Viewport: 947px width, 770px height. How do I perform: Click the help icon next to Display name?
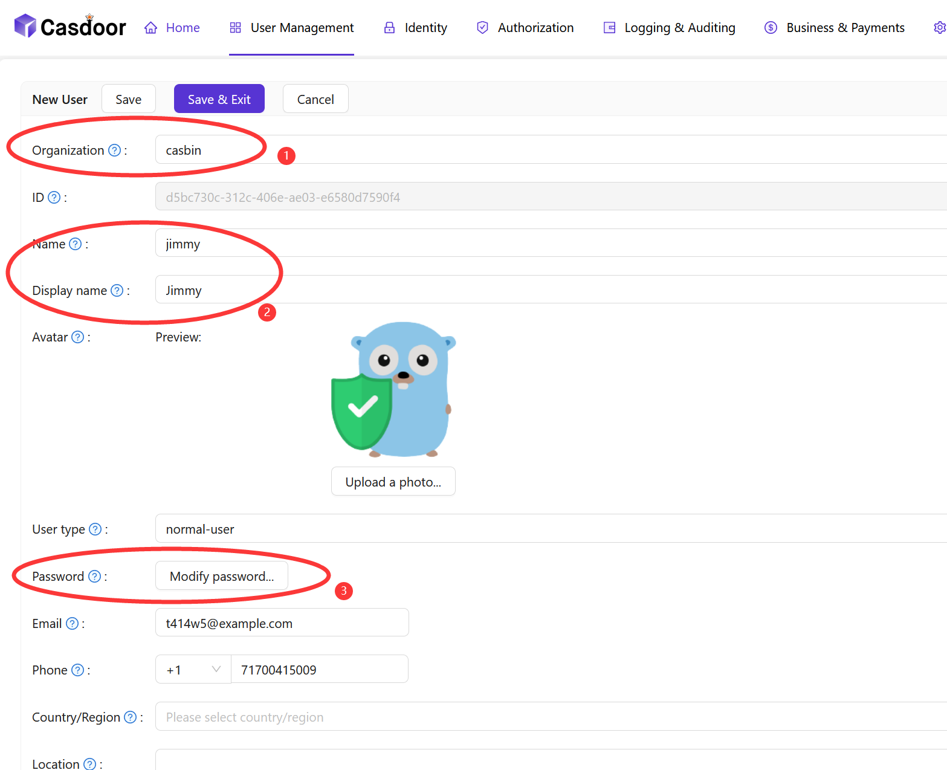click(x=117, y=291)
